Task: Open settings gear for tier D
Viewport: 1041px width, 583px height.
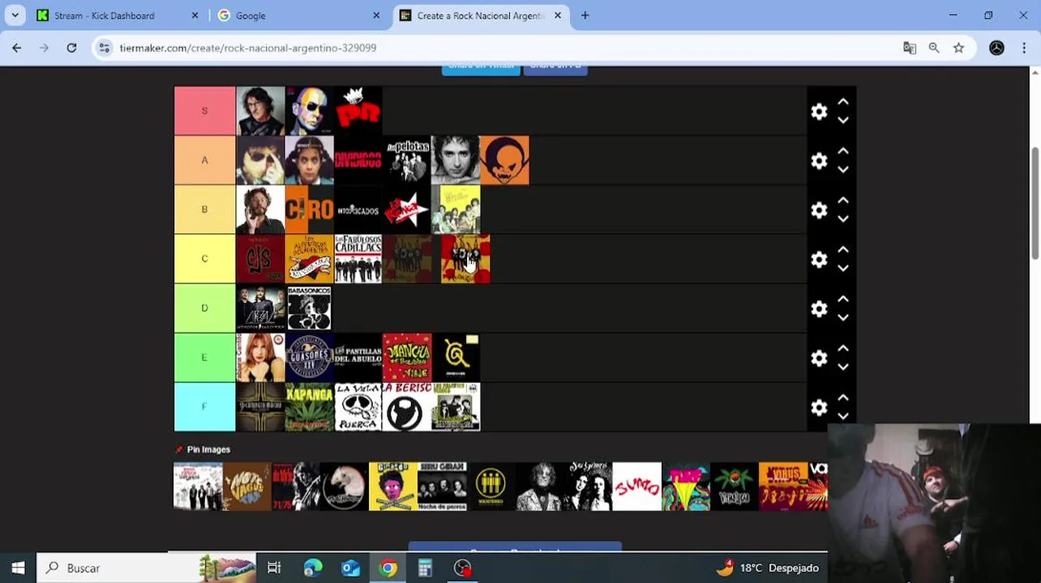Action: tap(819, 309)
